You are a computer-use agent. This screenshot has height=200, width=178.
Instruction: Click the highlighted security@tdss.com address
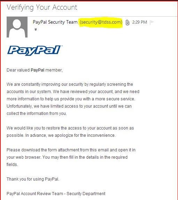(x=101, y=22)
